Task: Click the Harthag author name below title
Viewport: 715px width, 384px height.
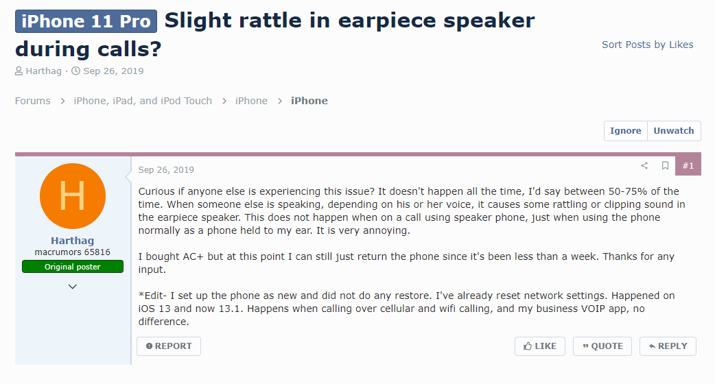Action: click(x=43, y=71)
